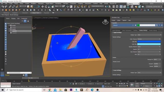Open the Size Channel dropdown

pyautogui.click(x=149, y=52)
